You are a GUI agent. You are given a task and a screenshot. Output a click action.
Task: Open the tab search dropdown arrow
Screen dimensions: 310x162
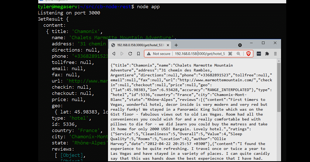point(240,45)
